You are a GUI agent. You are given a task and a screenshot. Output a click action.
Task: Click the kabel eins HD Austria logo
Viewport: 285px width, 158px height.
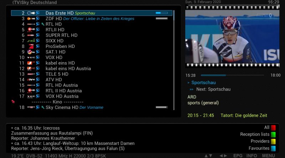(x=31, y=69)
